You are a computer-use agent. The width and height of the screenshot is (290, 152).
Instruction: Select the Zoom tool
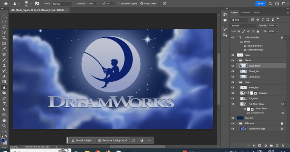[x=4, y=126]
